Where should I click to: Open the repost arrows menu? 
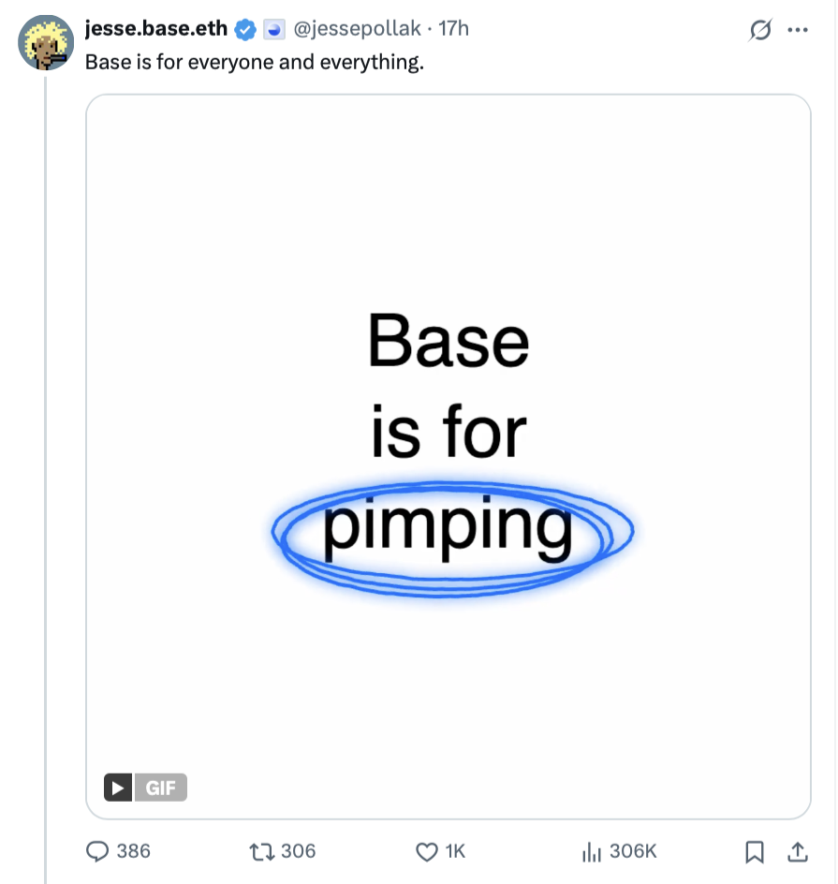pyautogui.click(x=261, y=851)
